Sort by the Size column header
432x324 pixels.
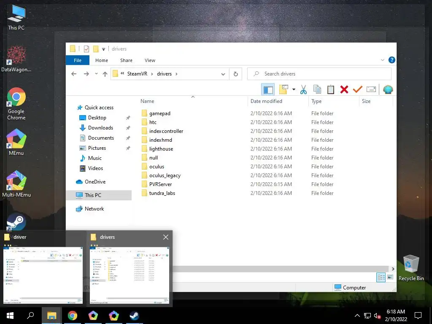point(366,101)
